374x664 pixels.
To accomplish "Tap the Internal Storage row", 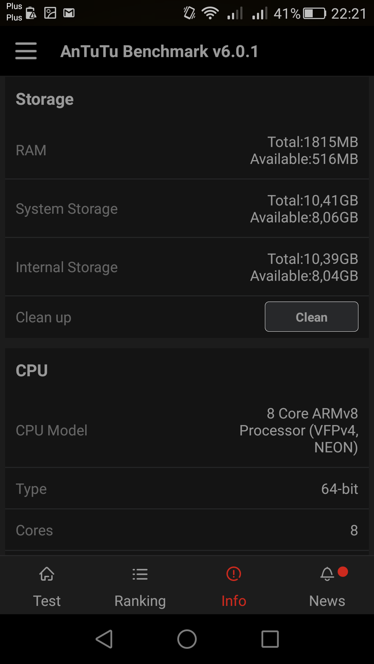I will (187, 267).
